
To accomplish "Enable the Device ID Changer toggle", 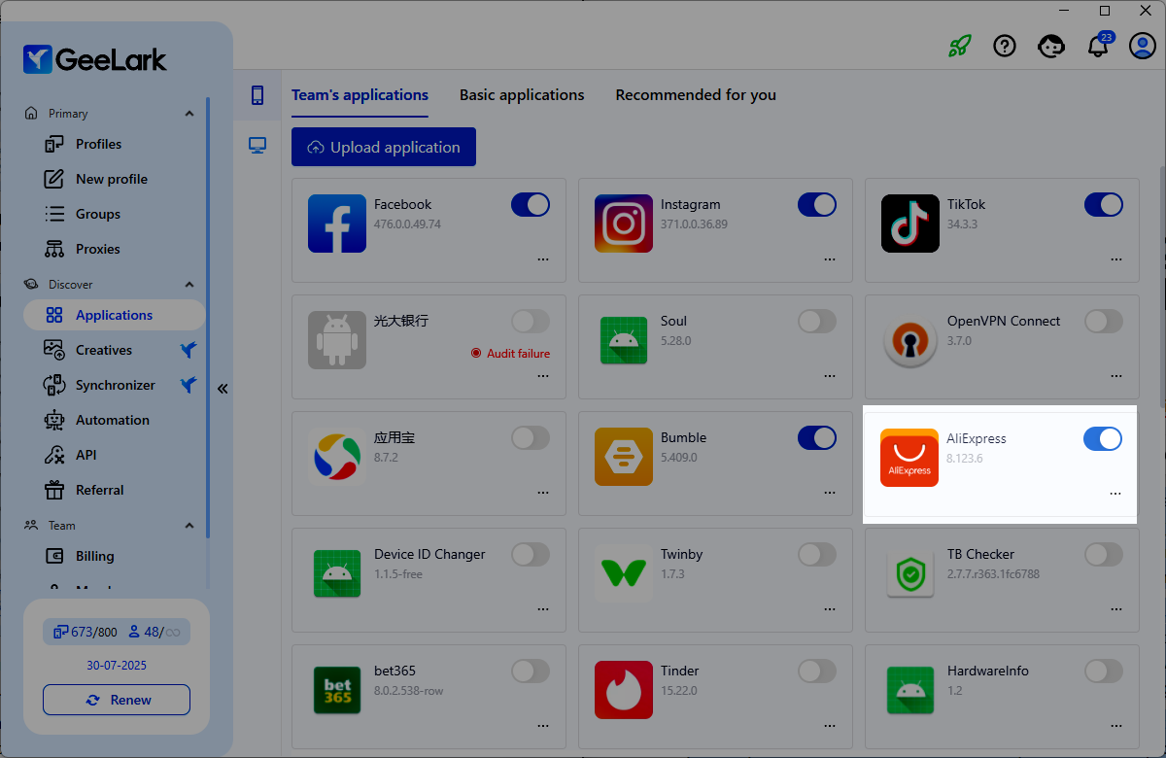I will [531, 554].
